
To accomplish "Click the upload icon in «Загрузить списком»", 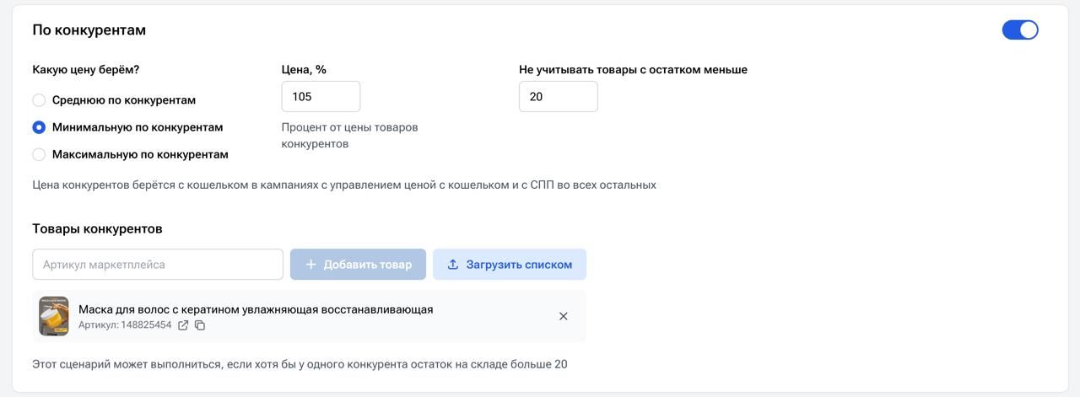I will (x=453, y=265).
